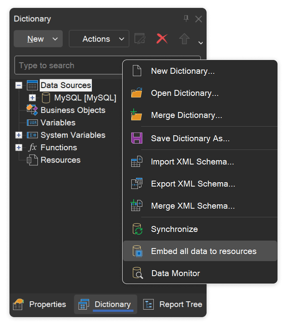This screenshot has height=325, width=287.
Task: Click the System Variables sigma icon
Action: tap(32, 135)
